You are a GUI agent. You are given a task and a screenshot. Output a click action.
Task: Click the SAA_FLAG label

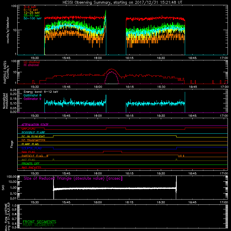click(28, 152)
